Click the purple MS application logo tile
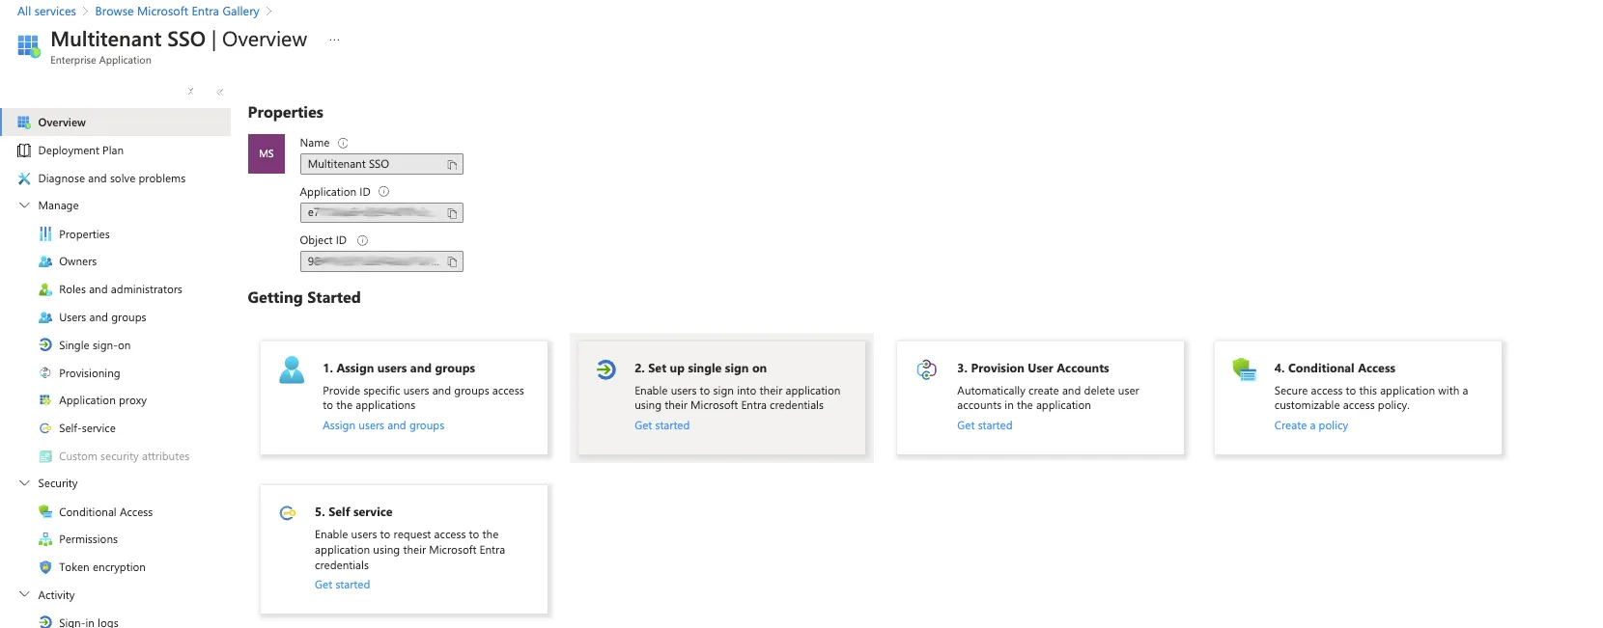The height and width of the screenshot is (628, 1603). (x=267, y=154)
